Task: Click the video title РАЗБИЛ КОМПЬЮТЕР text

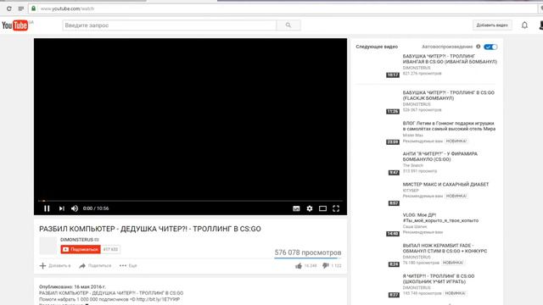Action: point(150,229)
